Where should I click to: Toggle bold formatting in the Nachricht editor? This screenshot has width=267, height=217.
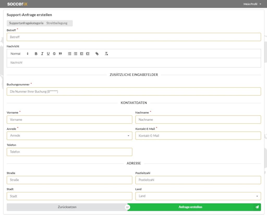pyautogui.click(x=36, y=54)
